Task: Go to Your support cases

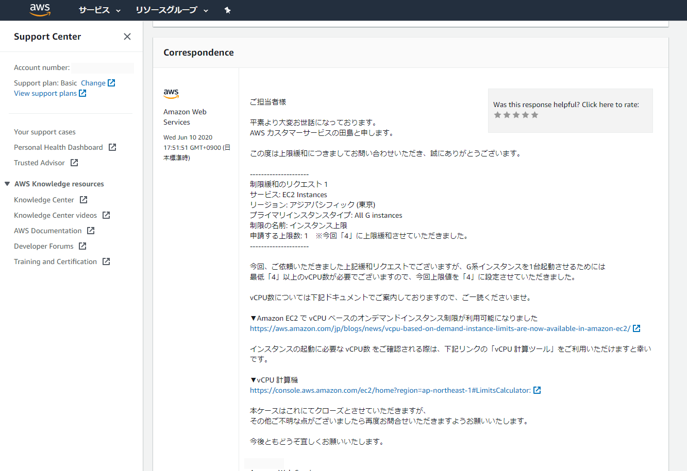Action: 45,132
